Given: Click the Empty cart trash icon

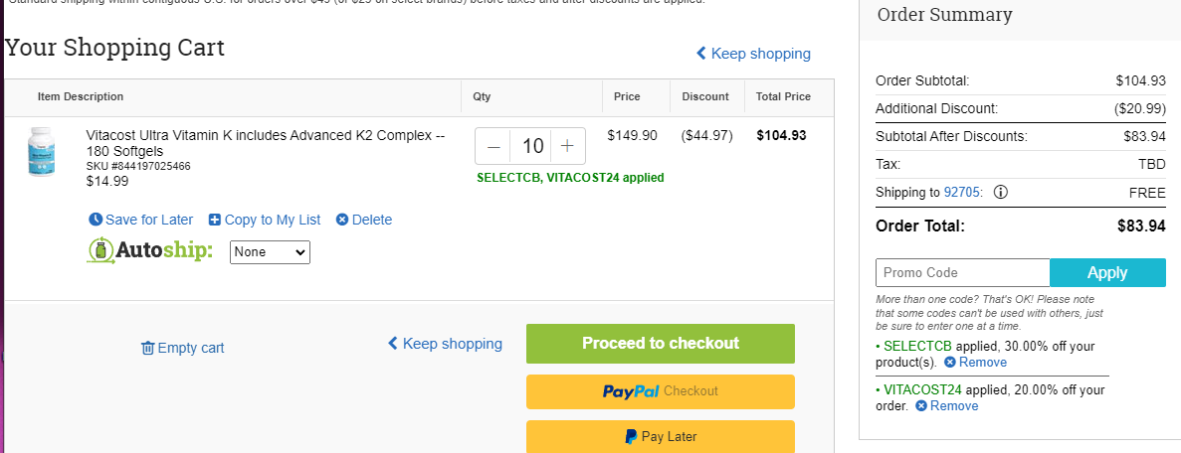Looking at the screenshot, I should tap(148, 348).
